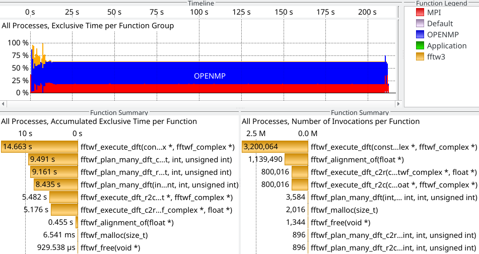Click the OPENMP blue color swatch in legend
The width and height of the screenshot is (479, 254).
point(420,35)
